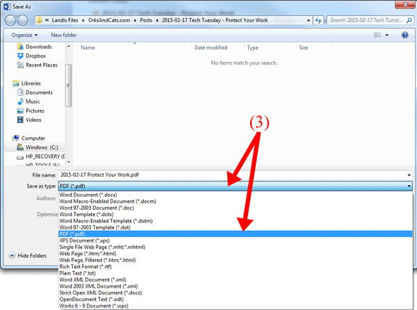Click the search magnifier icon
Screen dimensions: 417x310
click(409, 20)
